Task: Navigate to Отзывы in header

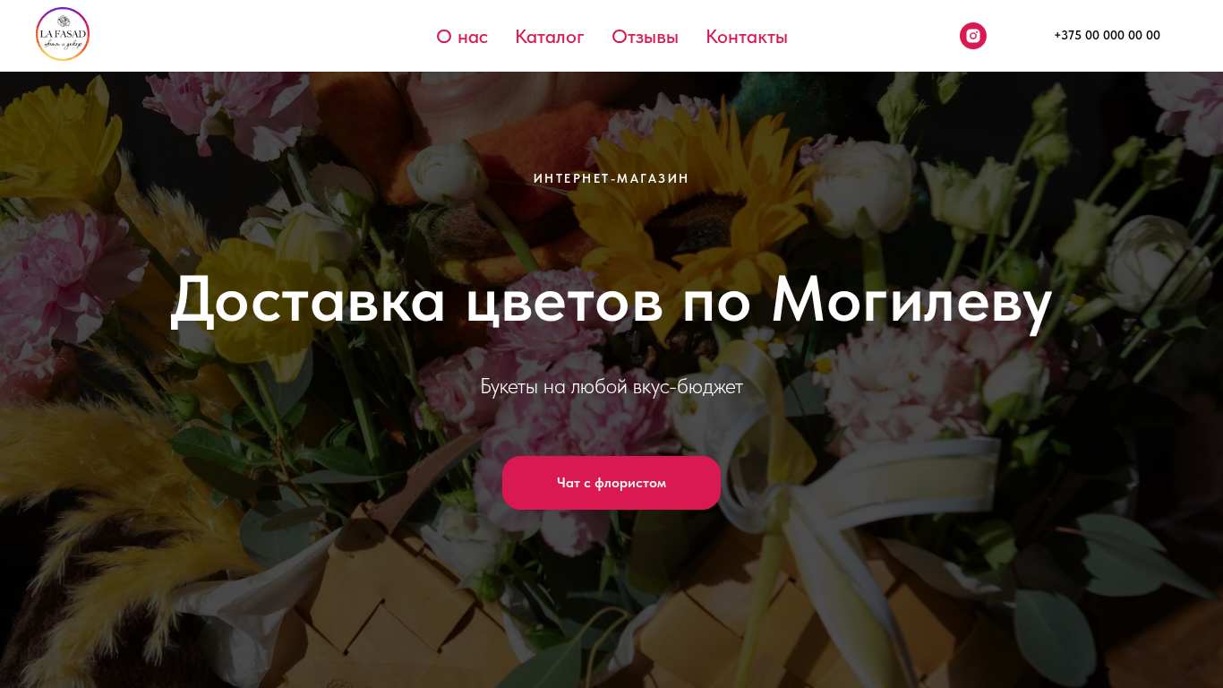Action: [645, 37]
